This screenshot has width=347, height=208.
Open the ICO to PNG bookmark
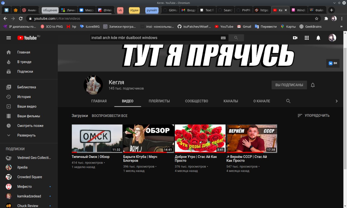(52, 27)
